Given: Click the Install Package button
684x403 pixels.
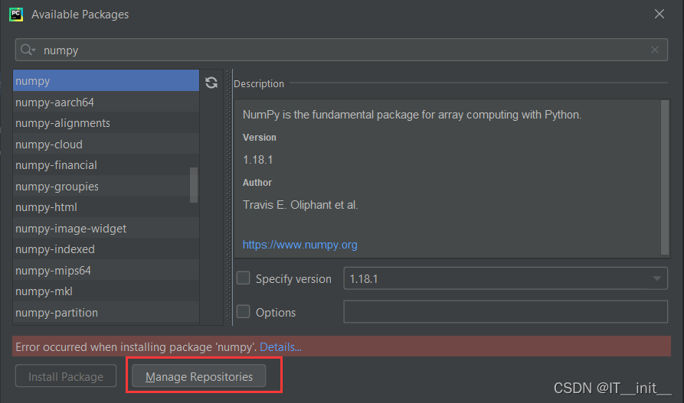Looking at the screenshot, I should (66, 376).
